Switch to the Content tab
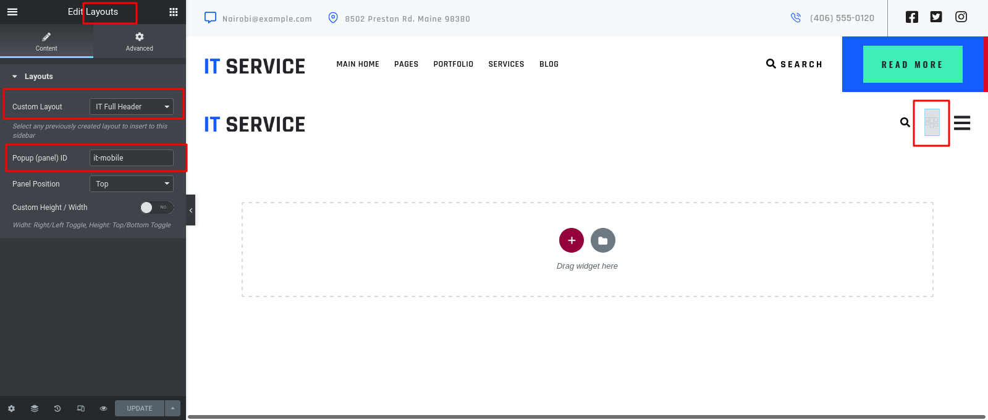Image resolution: width=988 pixels, height=420 pixels. (46, 41)
